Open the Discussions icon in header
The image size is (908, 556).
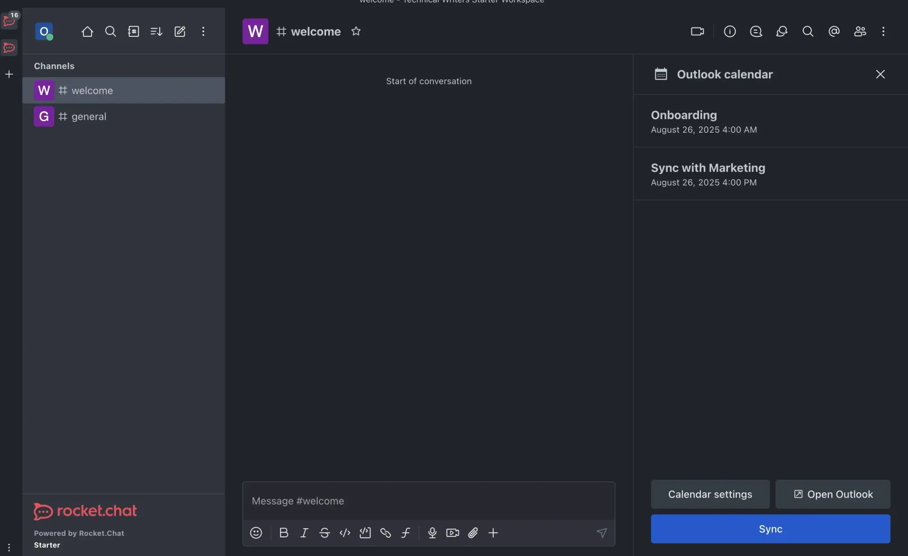782,31
